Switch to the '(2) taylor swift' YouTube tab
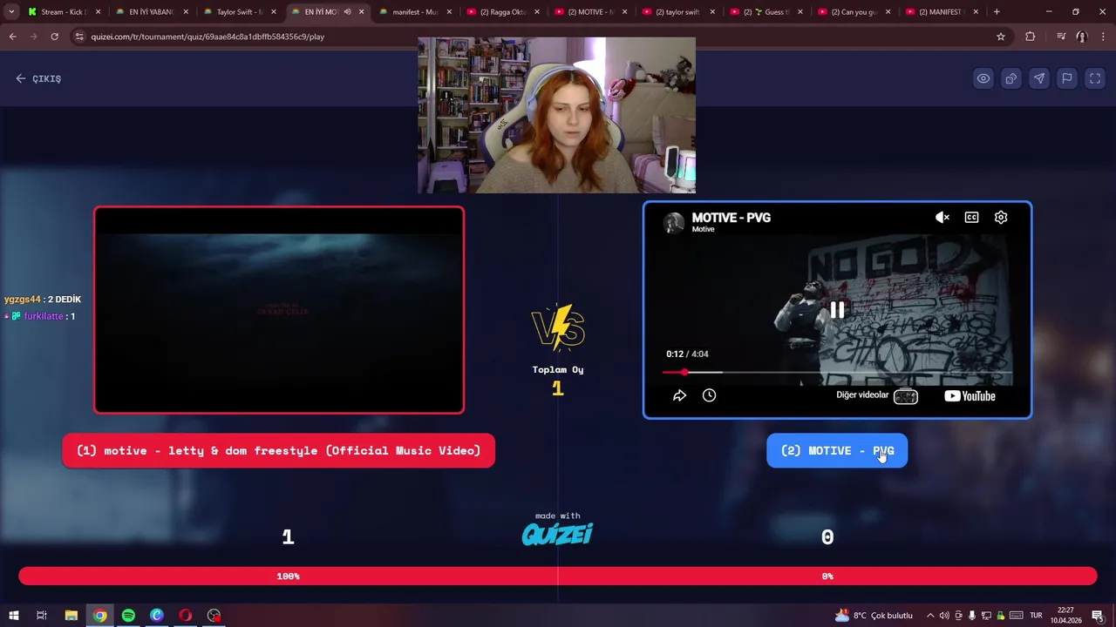 tap(678, 12)
